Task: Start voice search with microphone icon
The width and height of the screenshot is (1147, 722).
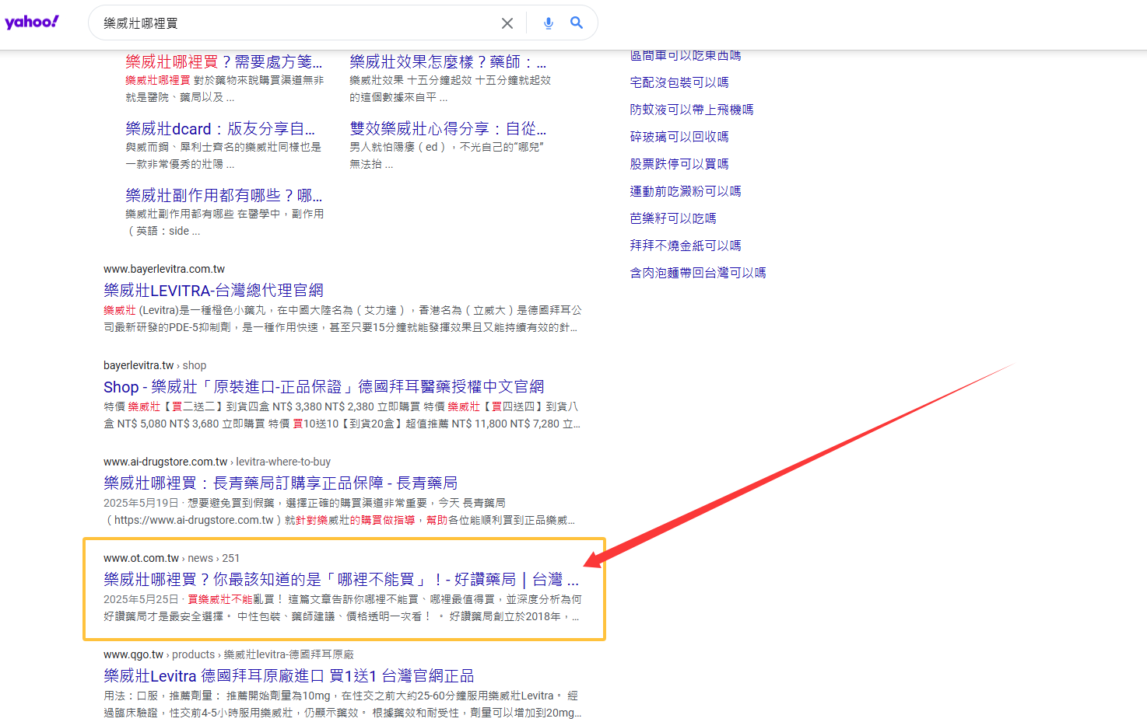Action: point(549,23)
